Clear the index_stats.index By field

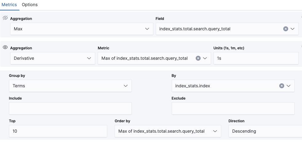pos(281,86)
